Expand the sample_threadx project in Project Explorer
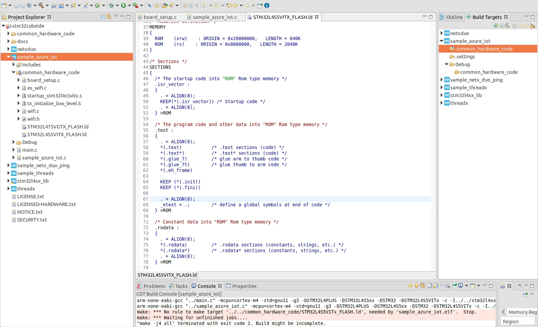Viewport: 538px width, 327px height. (x=8, y=173)
